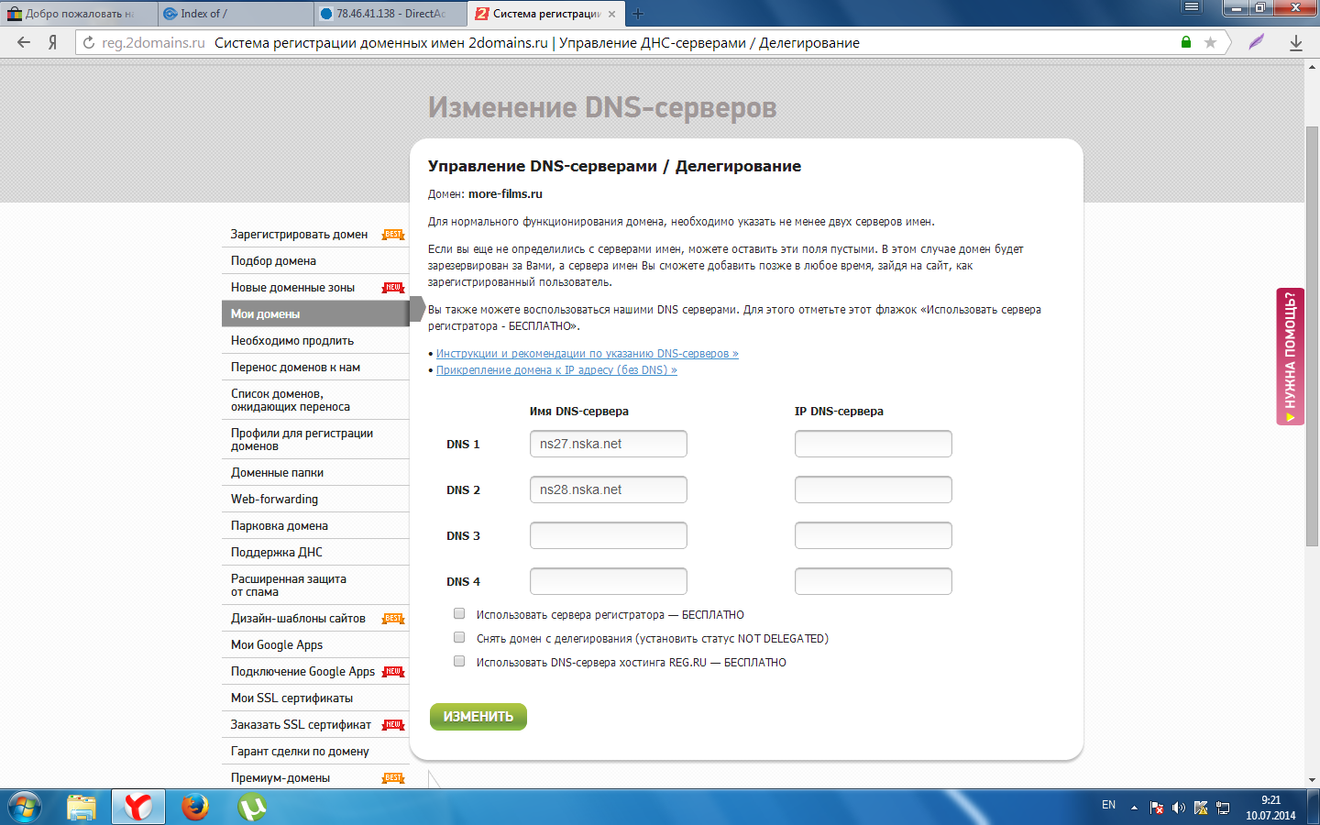The height and width of the screenshot is (825, 1320).
Task: Bookmark page with the star icon
Action: [x=1211, y=42]
